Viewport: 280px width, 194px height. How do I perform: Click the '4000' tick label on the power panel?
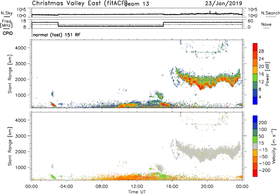(x=21, y=48)
